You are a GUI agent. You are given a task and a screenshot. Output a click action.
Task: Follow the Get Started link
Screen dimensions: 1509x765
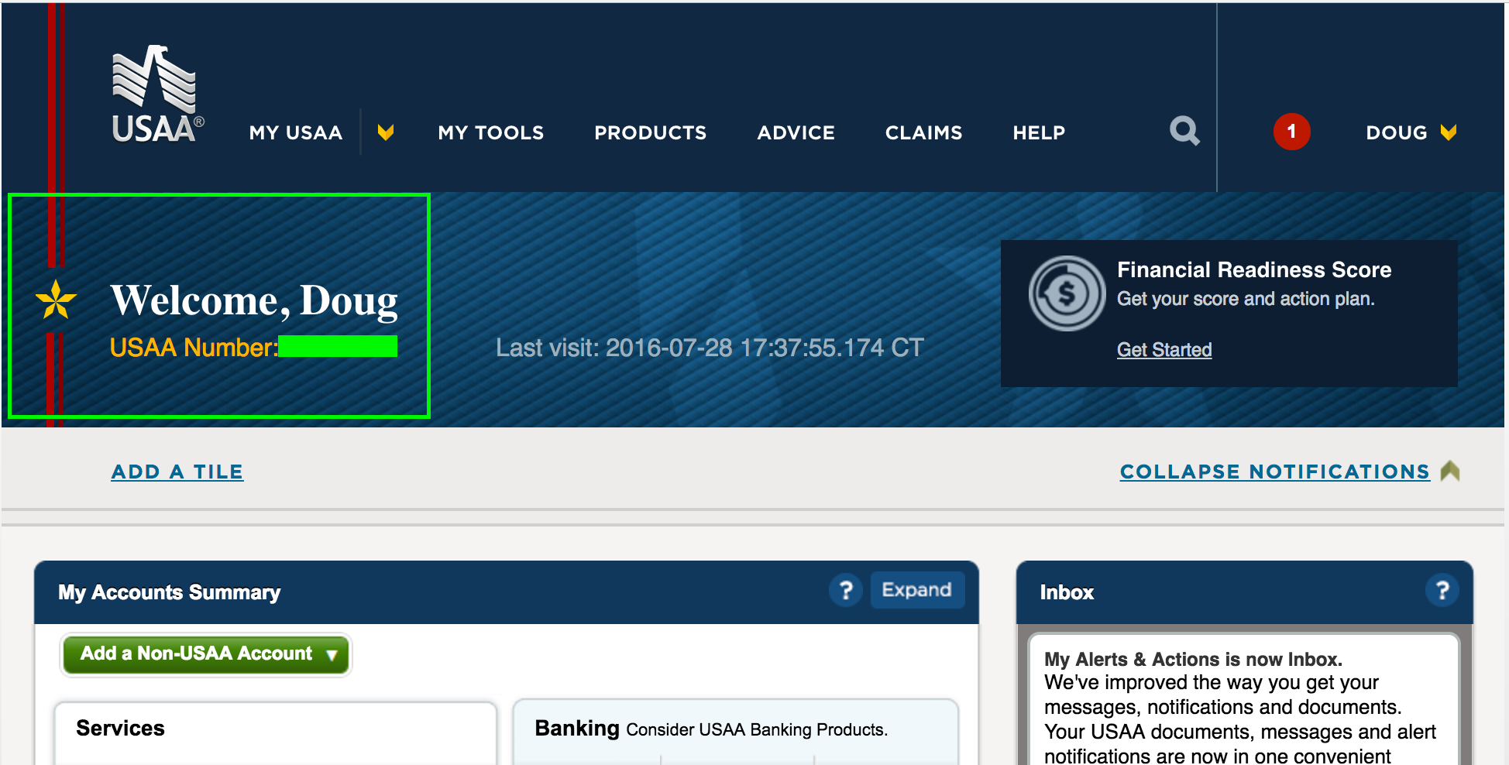[x=1164, y=350]
